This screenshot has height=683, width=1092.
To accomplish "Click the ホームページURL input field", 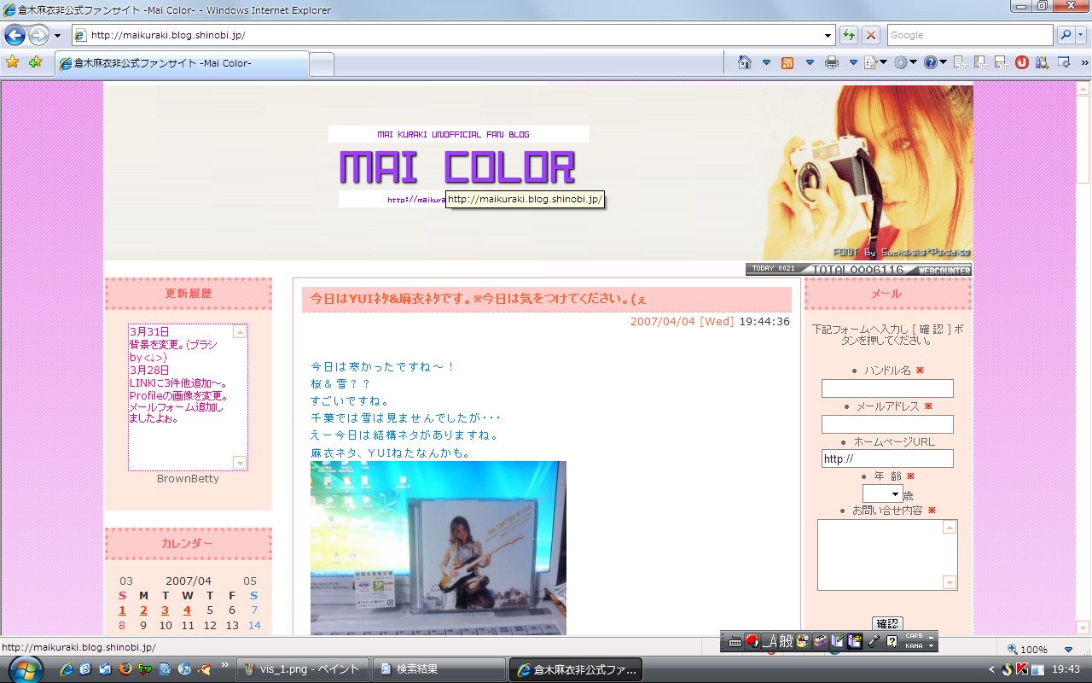I will 887,459.
